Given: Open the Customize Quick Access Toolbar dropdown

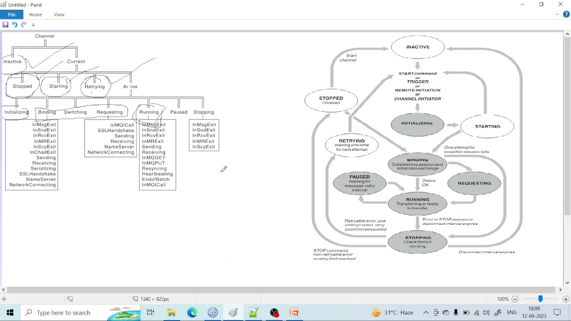Looking at the screenshot, I should click(33, 25).
